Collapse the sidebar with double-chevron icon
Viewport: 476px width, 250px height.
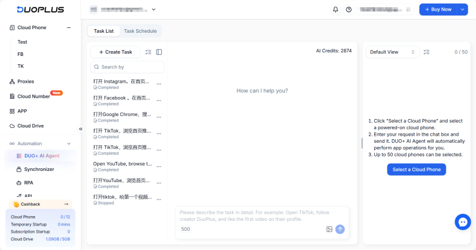pyautogui.click(x=81, y=129)
